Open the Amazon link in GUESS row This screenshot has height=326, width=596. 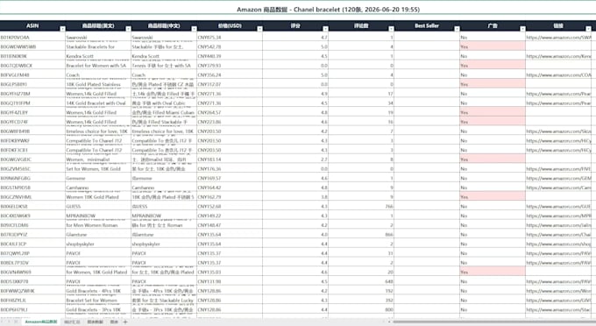click(559, 207)
